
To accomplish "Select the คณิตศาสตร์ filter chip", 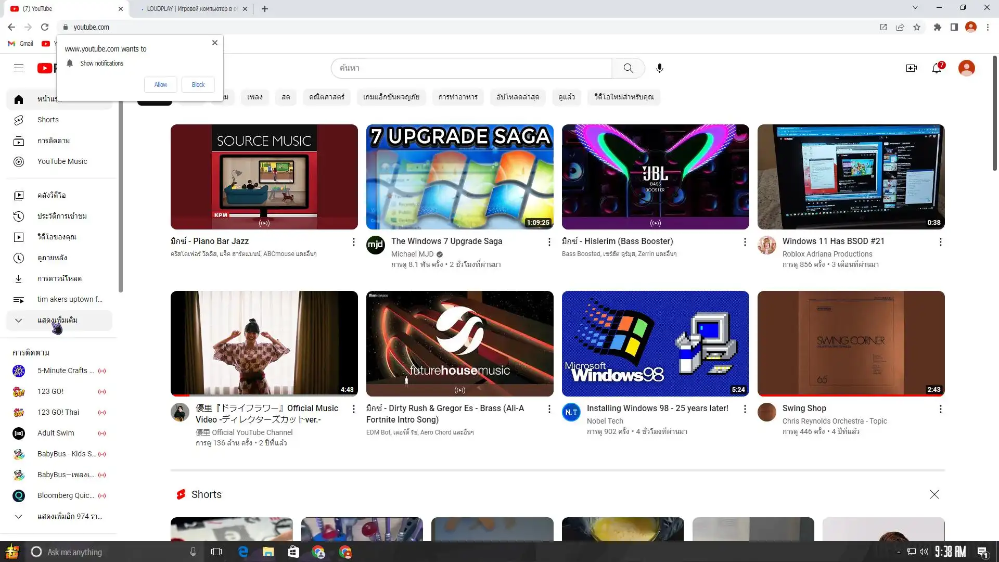I will [x=326, y=97].
